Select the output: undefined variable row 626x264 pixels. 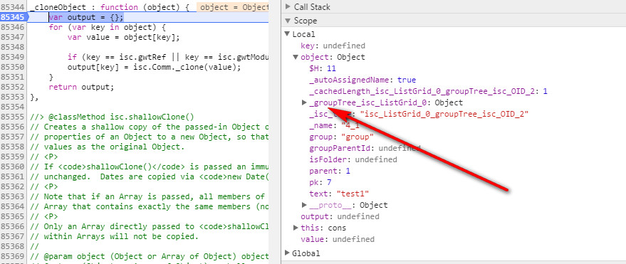pyautogui.click(x=340, y=216)
